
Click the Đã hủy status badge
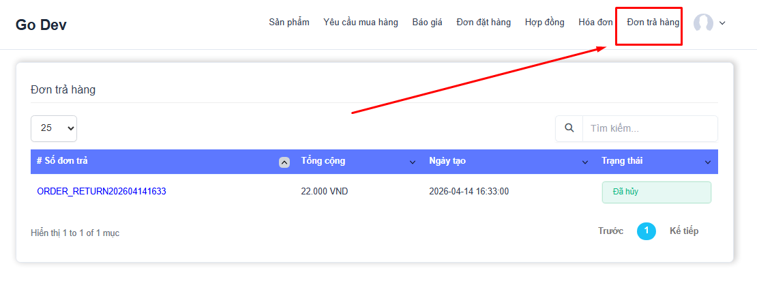tap(655, 192)
